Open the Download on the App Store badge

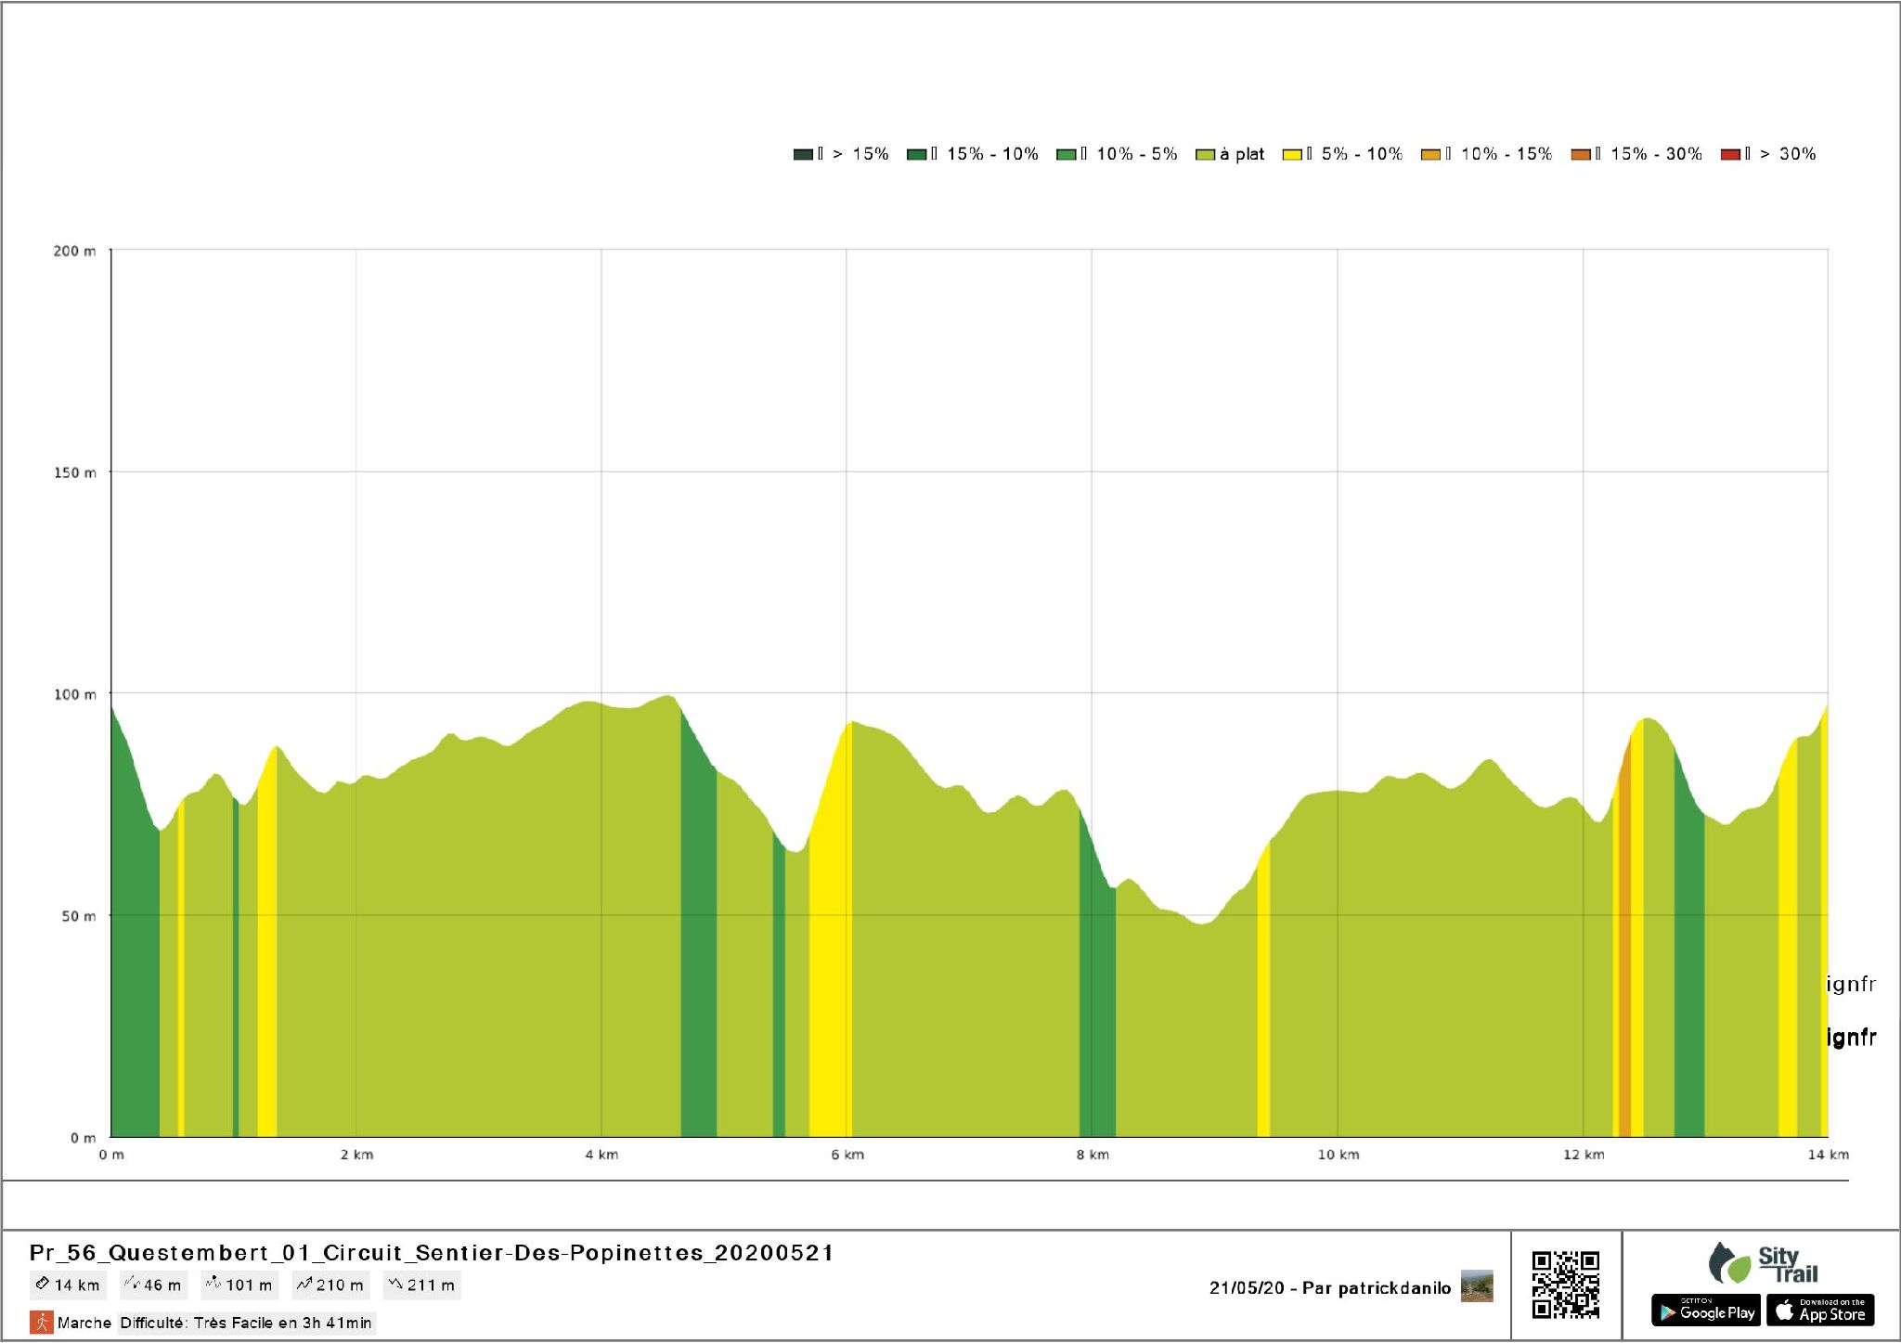click(1820, 1311)
